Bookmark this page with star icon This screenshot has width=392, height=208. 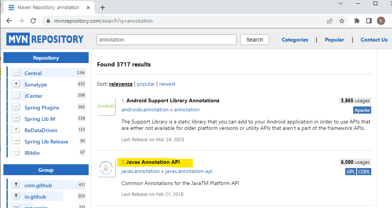[x=342, y=21]
